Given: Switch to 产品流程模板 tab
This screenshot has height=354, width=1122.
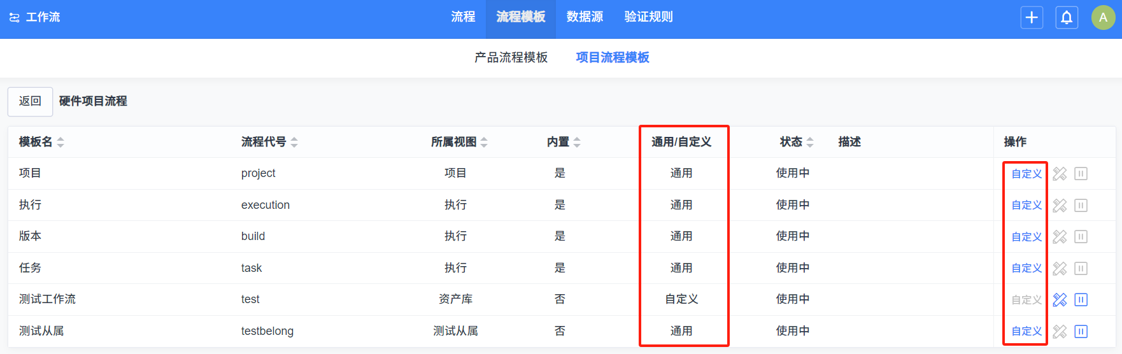Looking at the screenshot, I should coord(511,57).
